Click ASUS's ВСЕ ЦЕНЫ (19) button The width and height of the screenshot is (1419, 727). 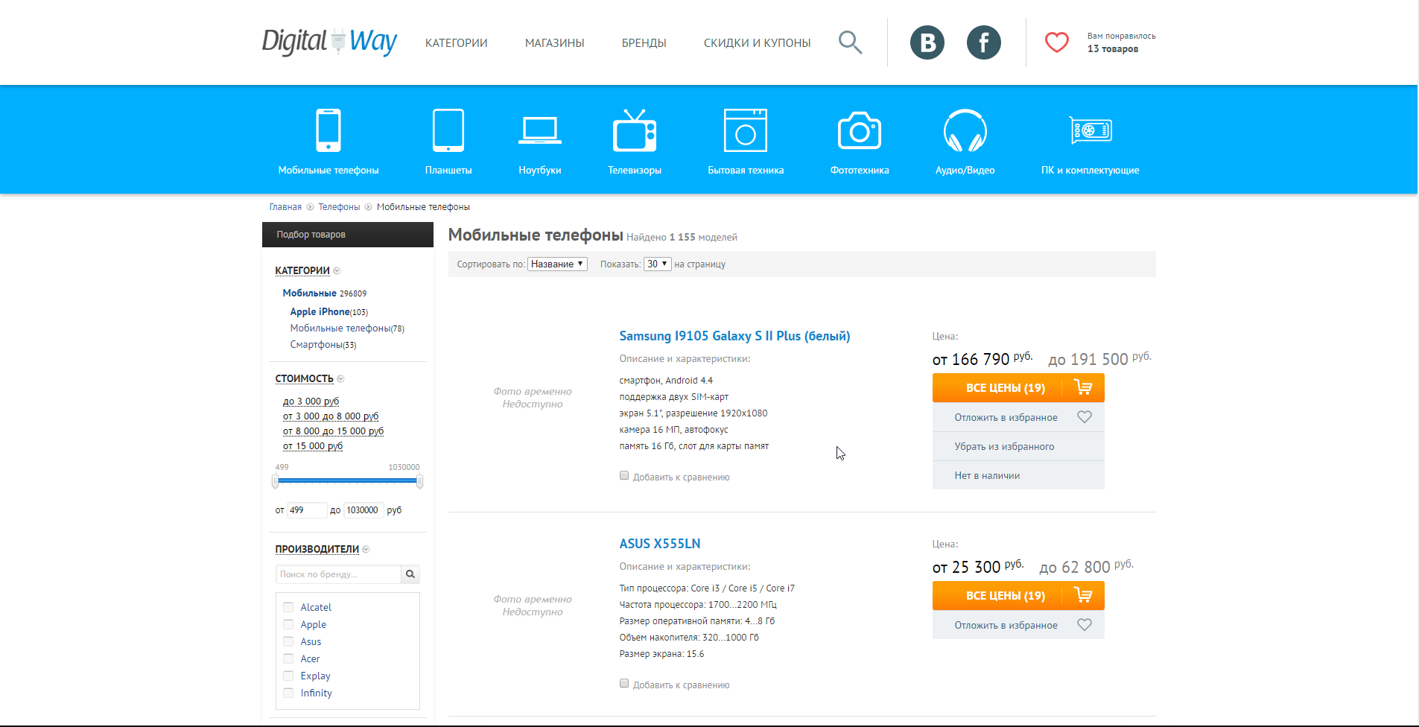(1018, 595)
